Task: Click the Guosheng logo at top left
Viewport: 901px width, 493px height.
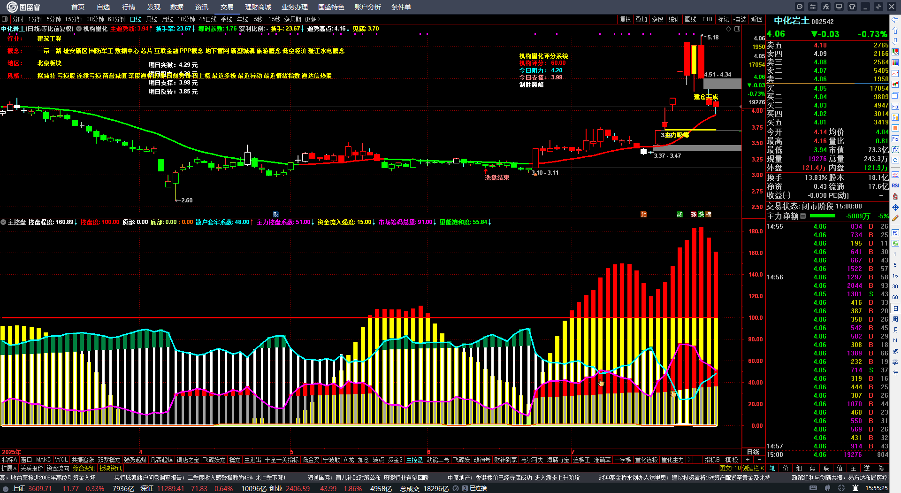Action: tap(23, 7)
